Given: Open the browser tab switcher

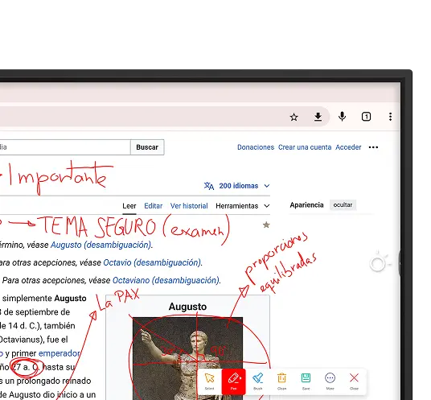Looking at the screenshot, I should [x=366, y=117].
